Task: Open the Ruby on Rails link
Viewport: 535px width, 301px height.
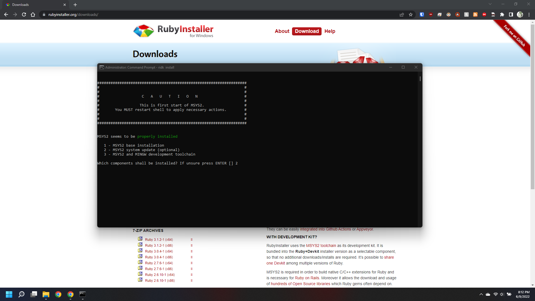Action: pos(307,278)
